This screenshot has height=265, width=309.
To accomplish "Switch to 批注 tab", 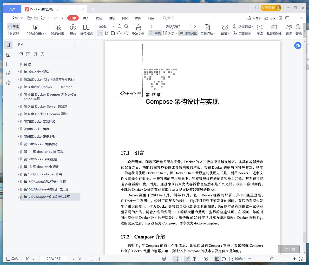I will [x=99, y=18].
